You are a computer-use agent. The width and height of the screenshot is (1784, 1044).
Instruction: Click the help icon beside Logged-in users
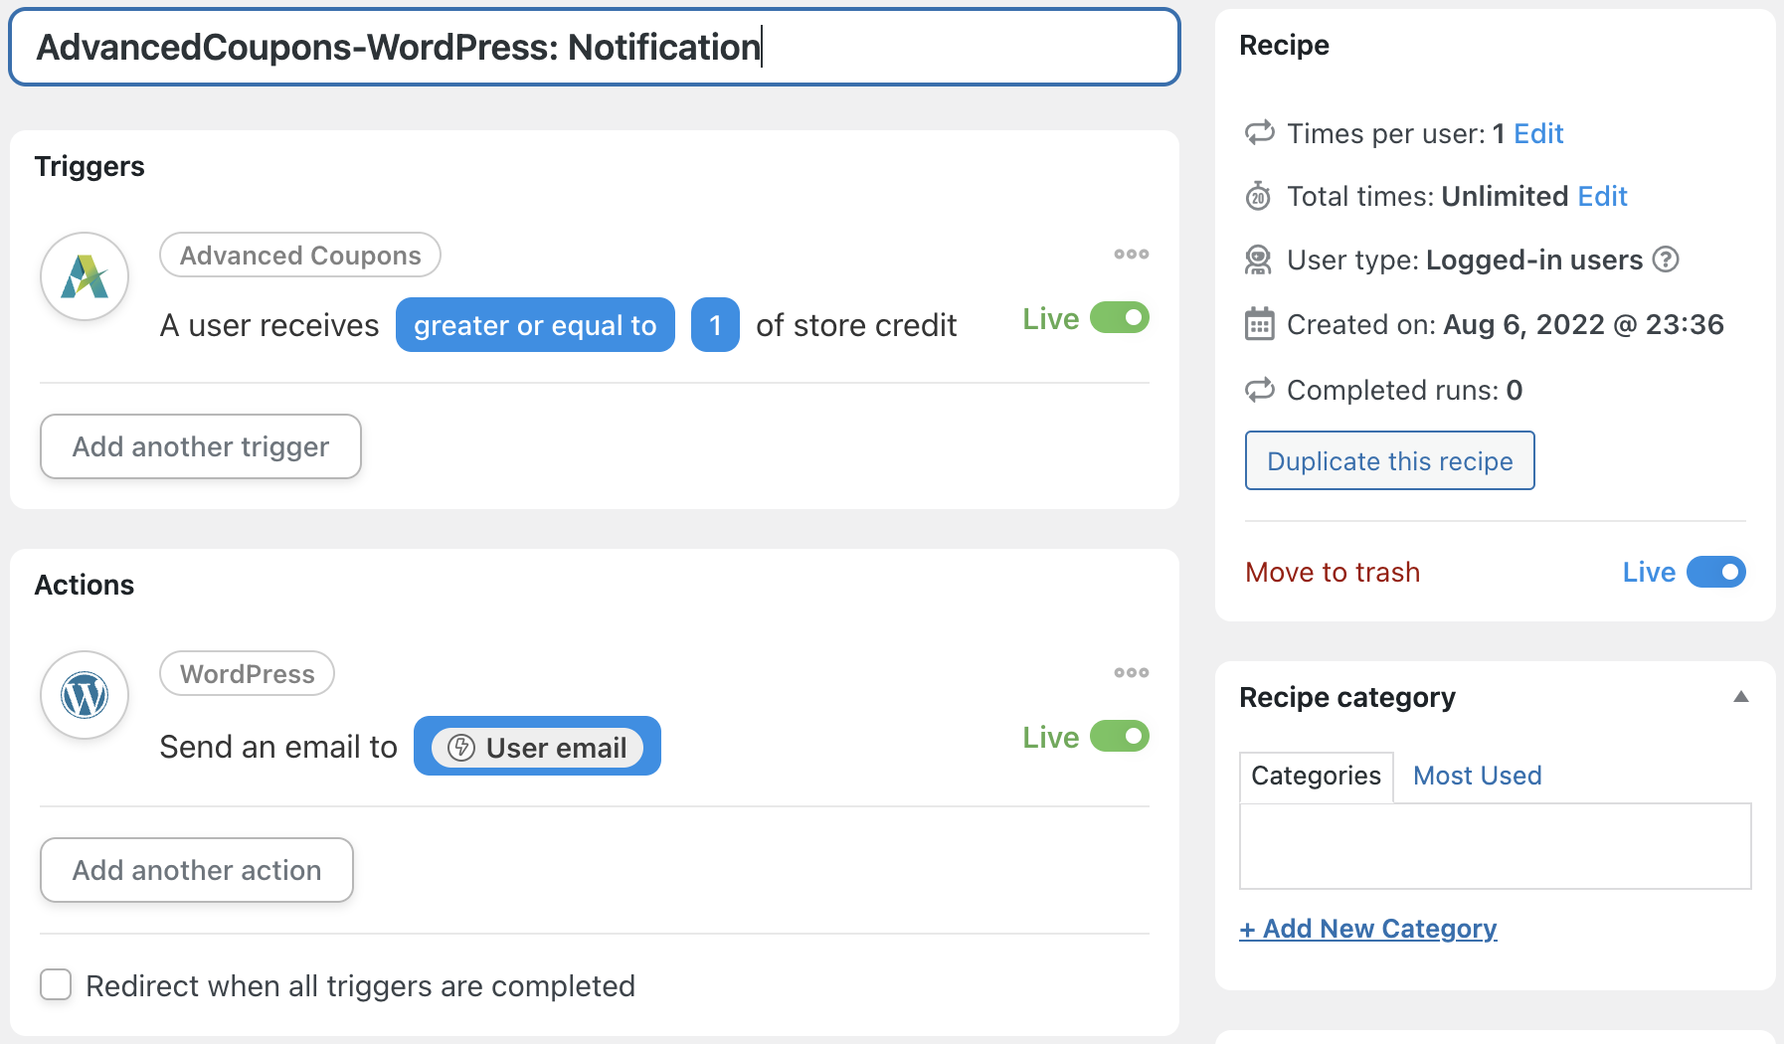tap(1666, 260)
